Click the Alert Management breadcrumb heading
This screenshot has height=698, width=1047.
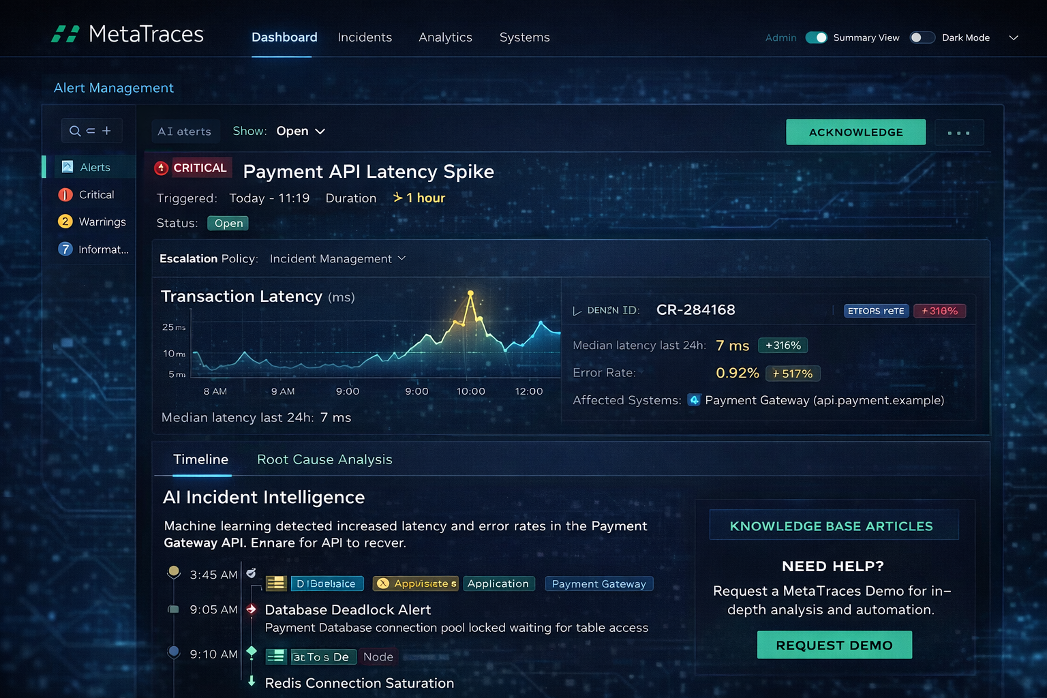[x=114, y=88]
